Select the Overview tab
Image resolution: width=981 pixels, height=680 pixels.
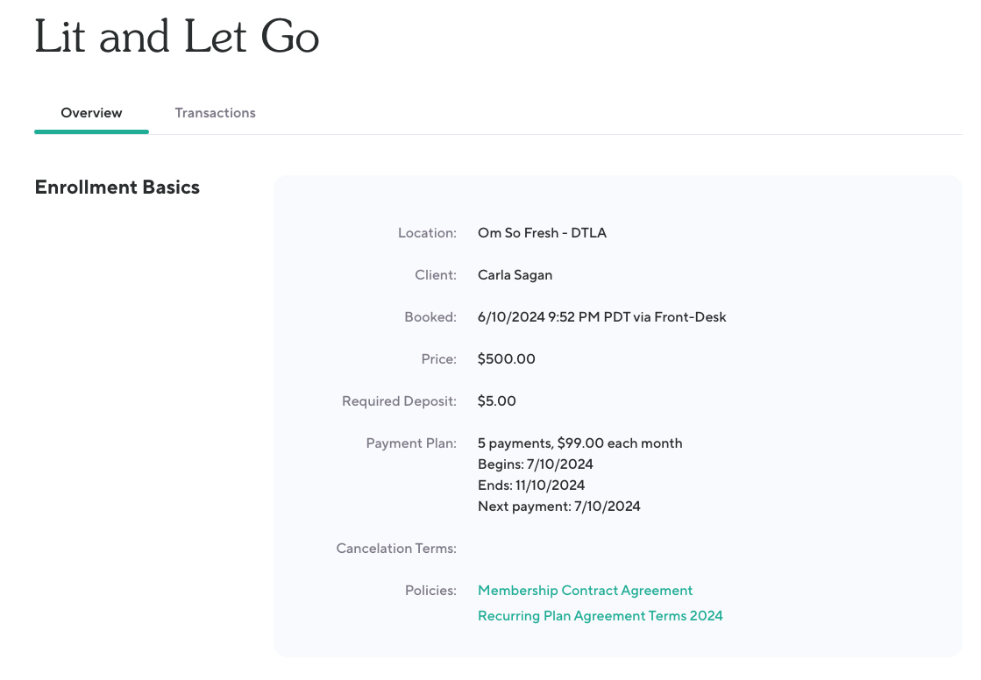tap(91, 113)
